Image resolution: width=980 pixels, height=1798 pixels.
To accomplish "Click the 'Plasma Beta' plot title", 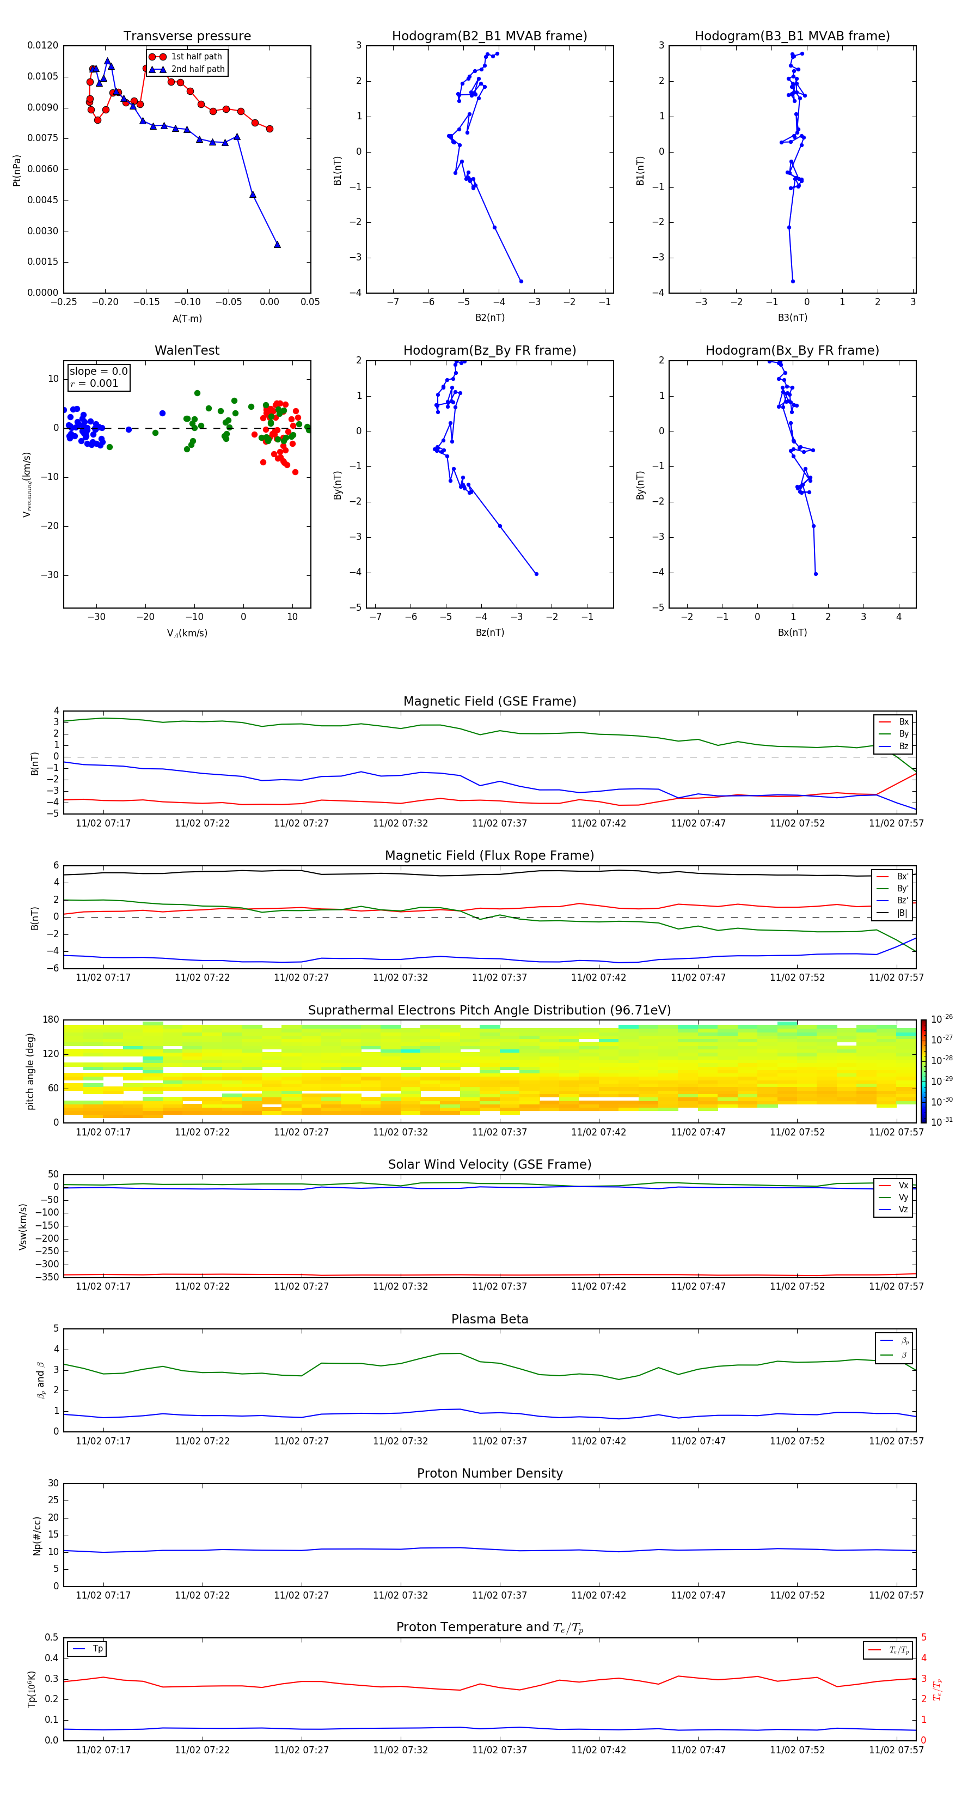I will [x=489, y=1319].
